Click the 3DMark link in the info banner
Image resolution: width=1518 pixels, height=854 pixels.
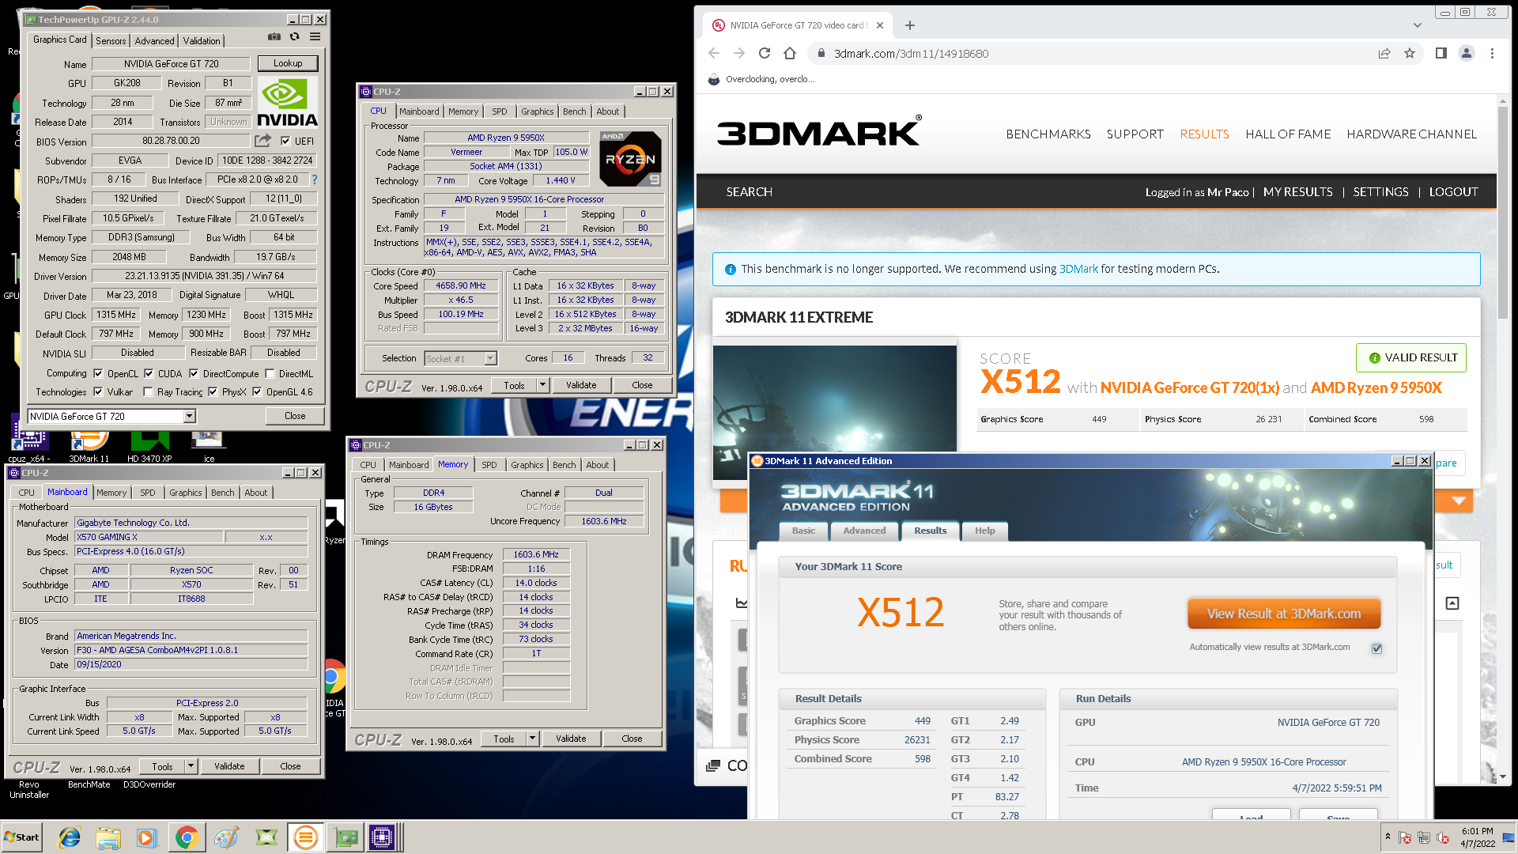pos(1078,269)
